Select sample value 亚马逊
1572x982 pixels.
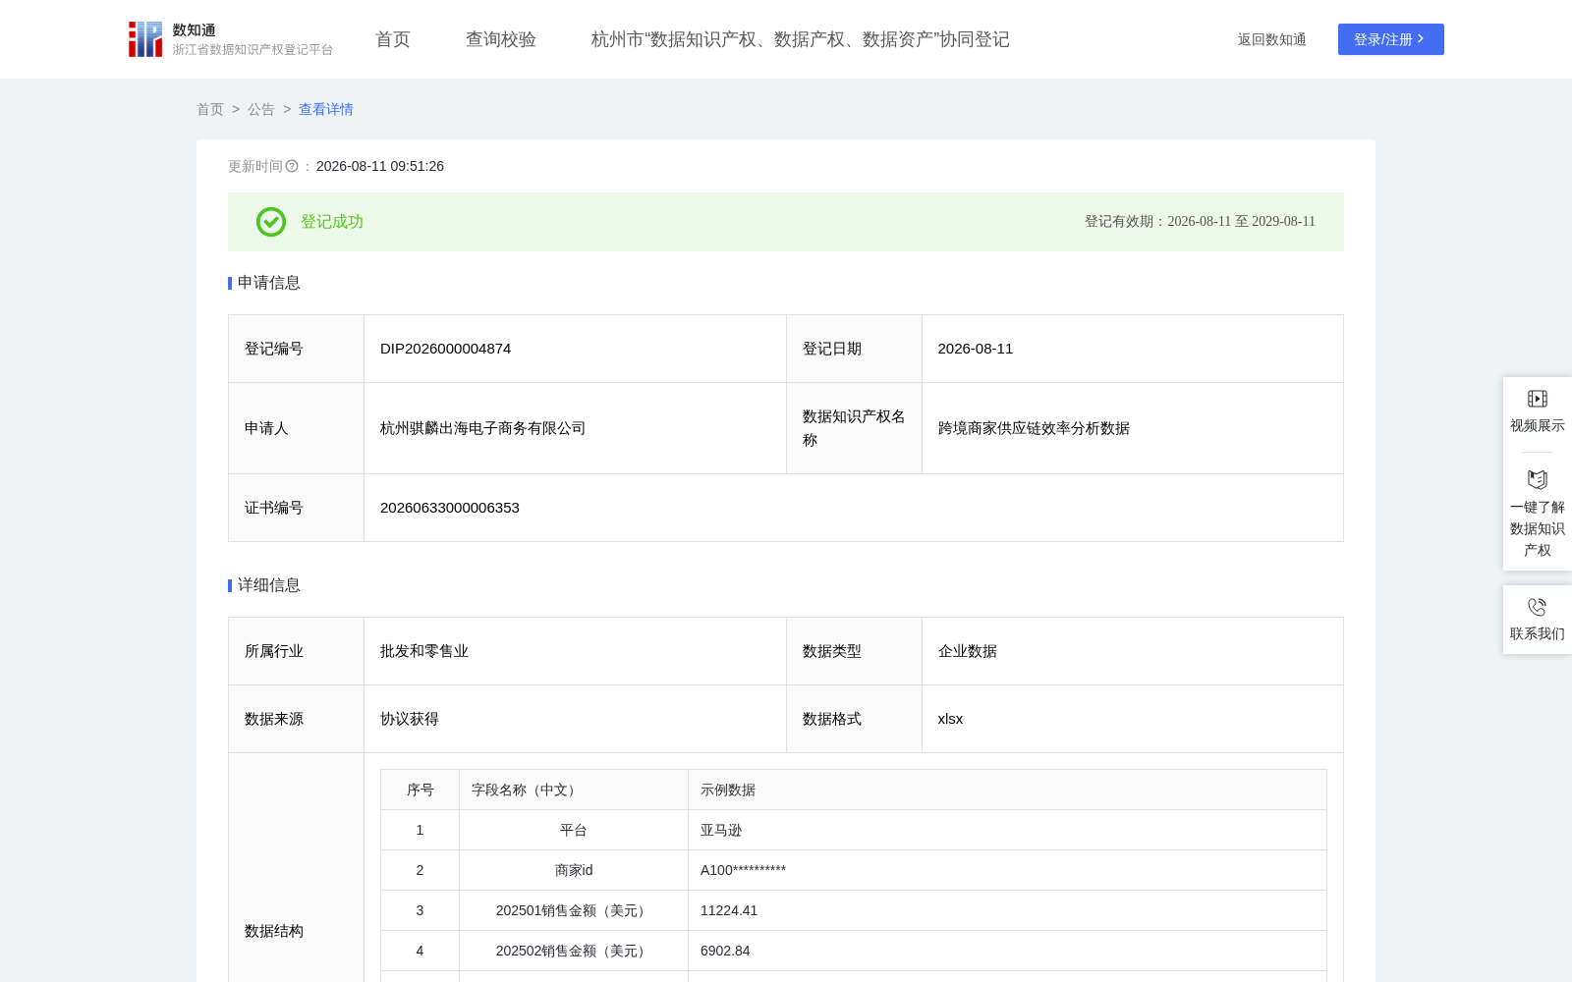click(x=721, y=830)
